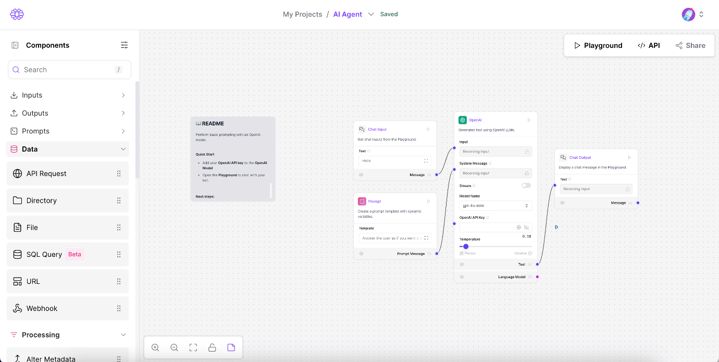
Task: Switch to the API tab
Action: (x=649, y=45)
